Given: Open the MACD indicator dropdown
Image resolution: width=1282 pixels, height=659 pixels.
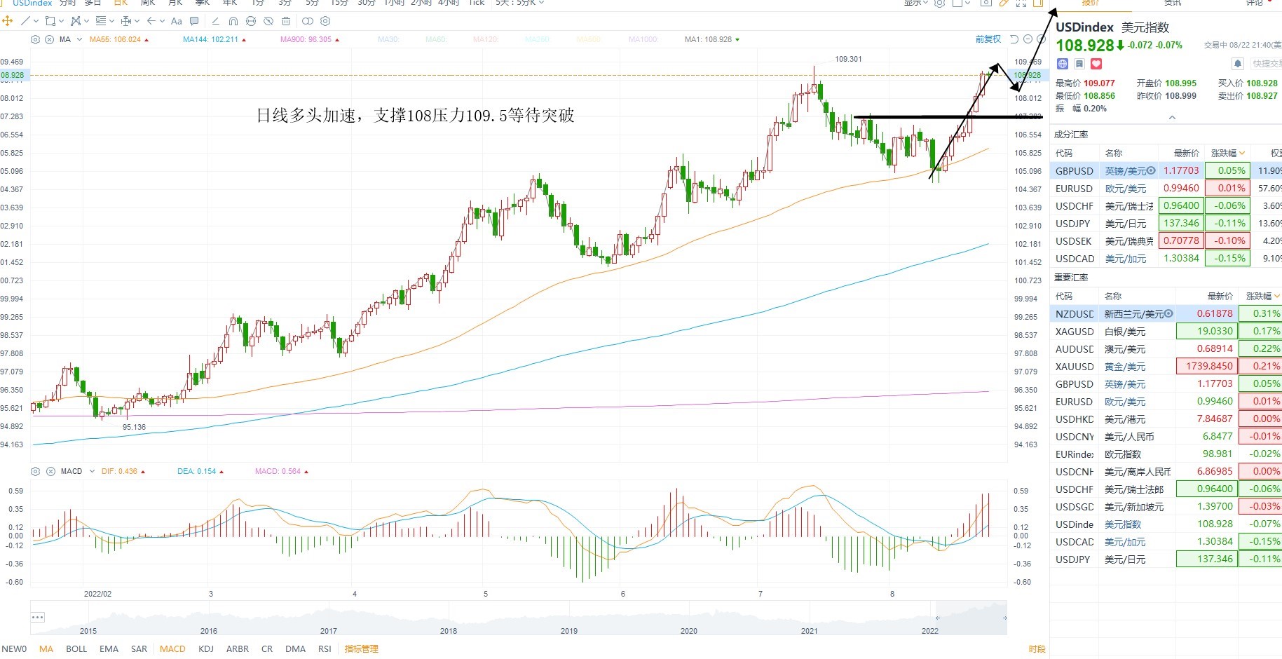Looking at the screenshot, I should coord(92,471).
